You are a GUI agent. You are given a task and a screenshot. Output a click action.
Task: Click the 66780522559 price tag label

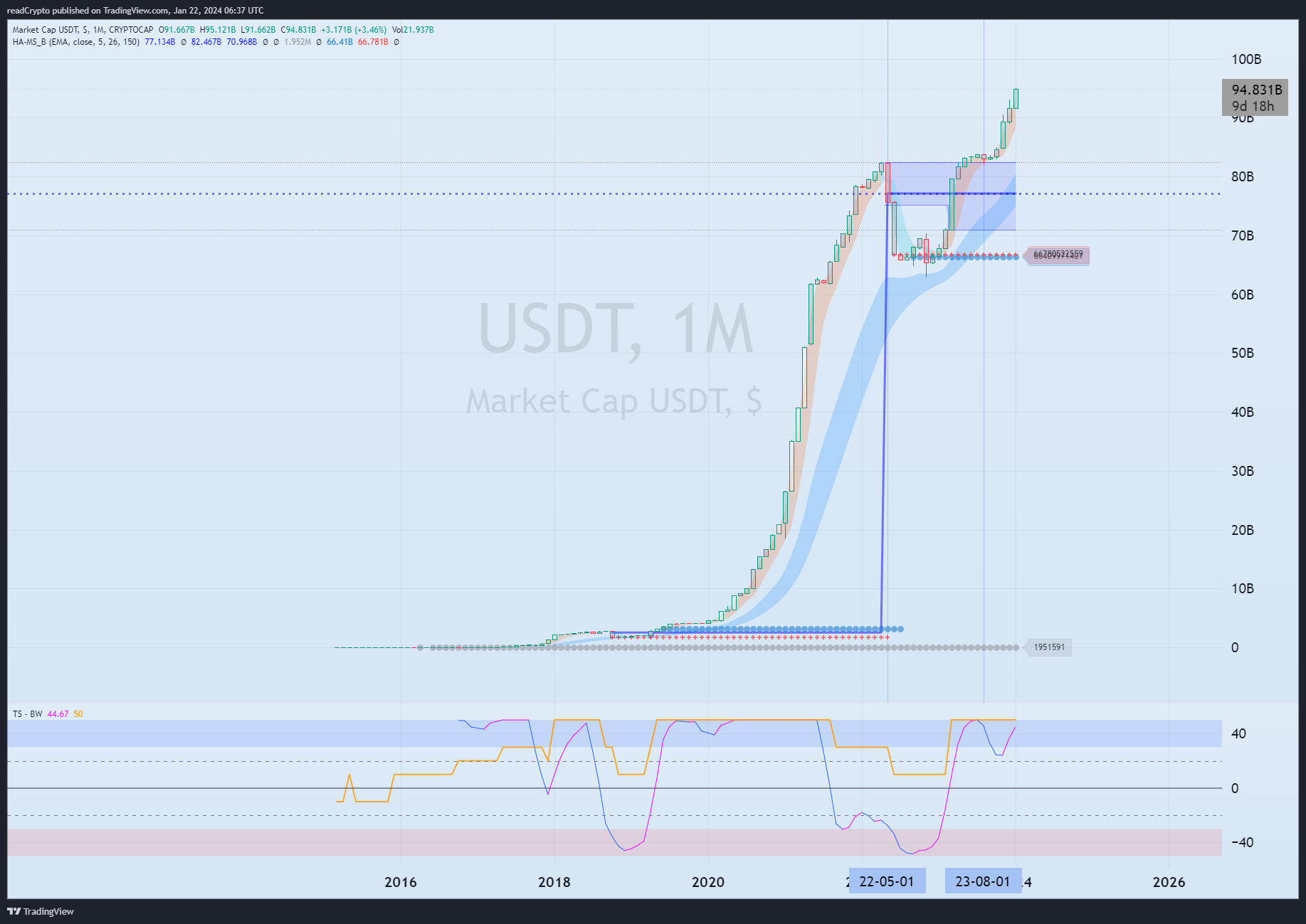pos(1057,255)
